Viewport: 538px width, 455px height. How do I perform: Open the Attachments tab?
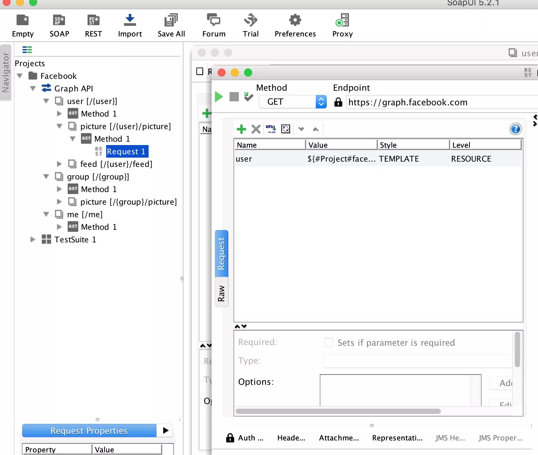pos(339,438)
